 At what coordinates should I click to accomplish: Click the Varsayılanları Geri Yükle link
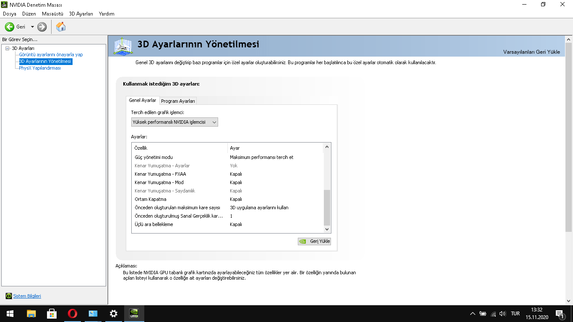pyautogui.click(x=531, y=52)
